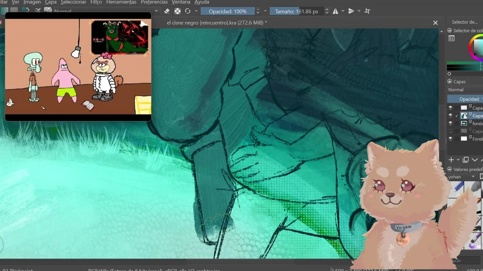Adjust the brush Tamaño size slider

coord(297,11)
